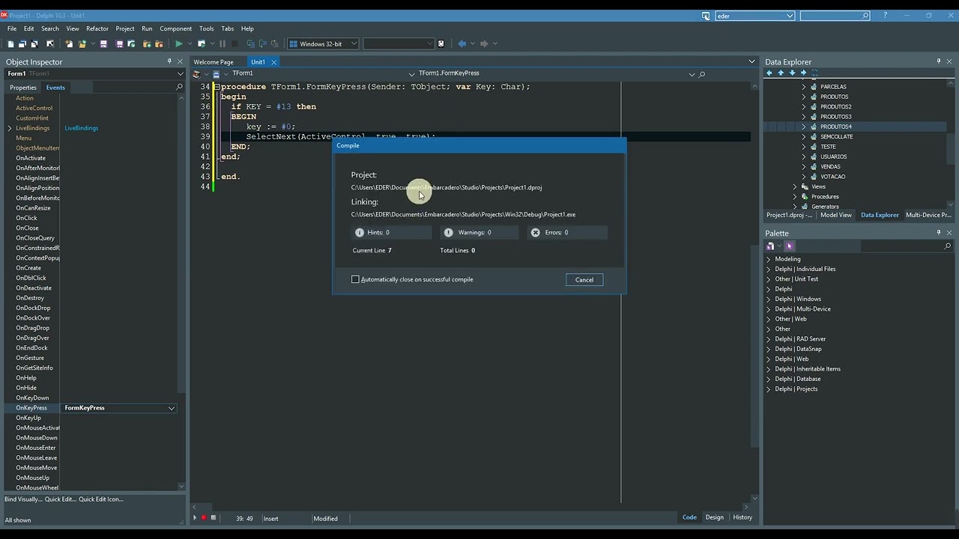Screen dimensions: 959x539
Task: Click the green Run play icon
Action: tap(179, 43)
